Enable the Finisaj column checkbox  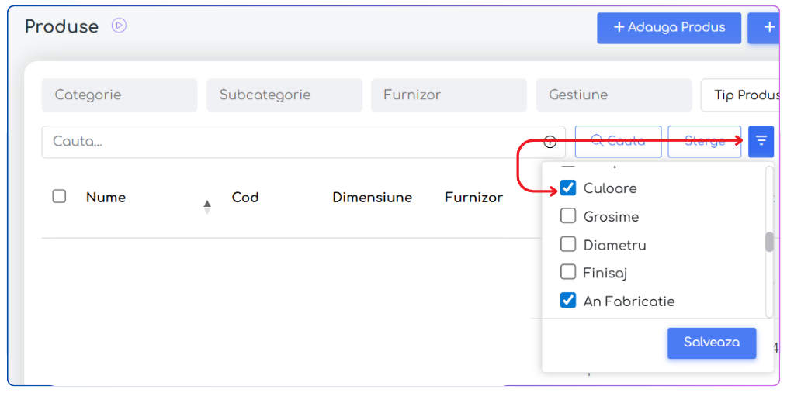(568, 273)
